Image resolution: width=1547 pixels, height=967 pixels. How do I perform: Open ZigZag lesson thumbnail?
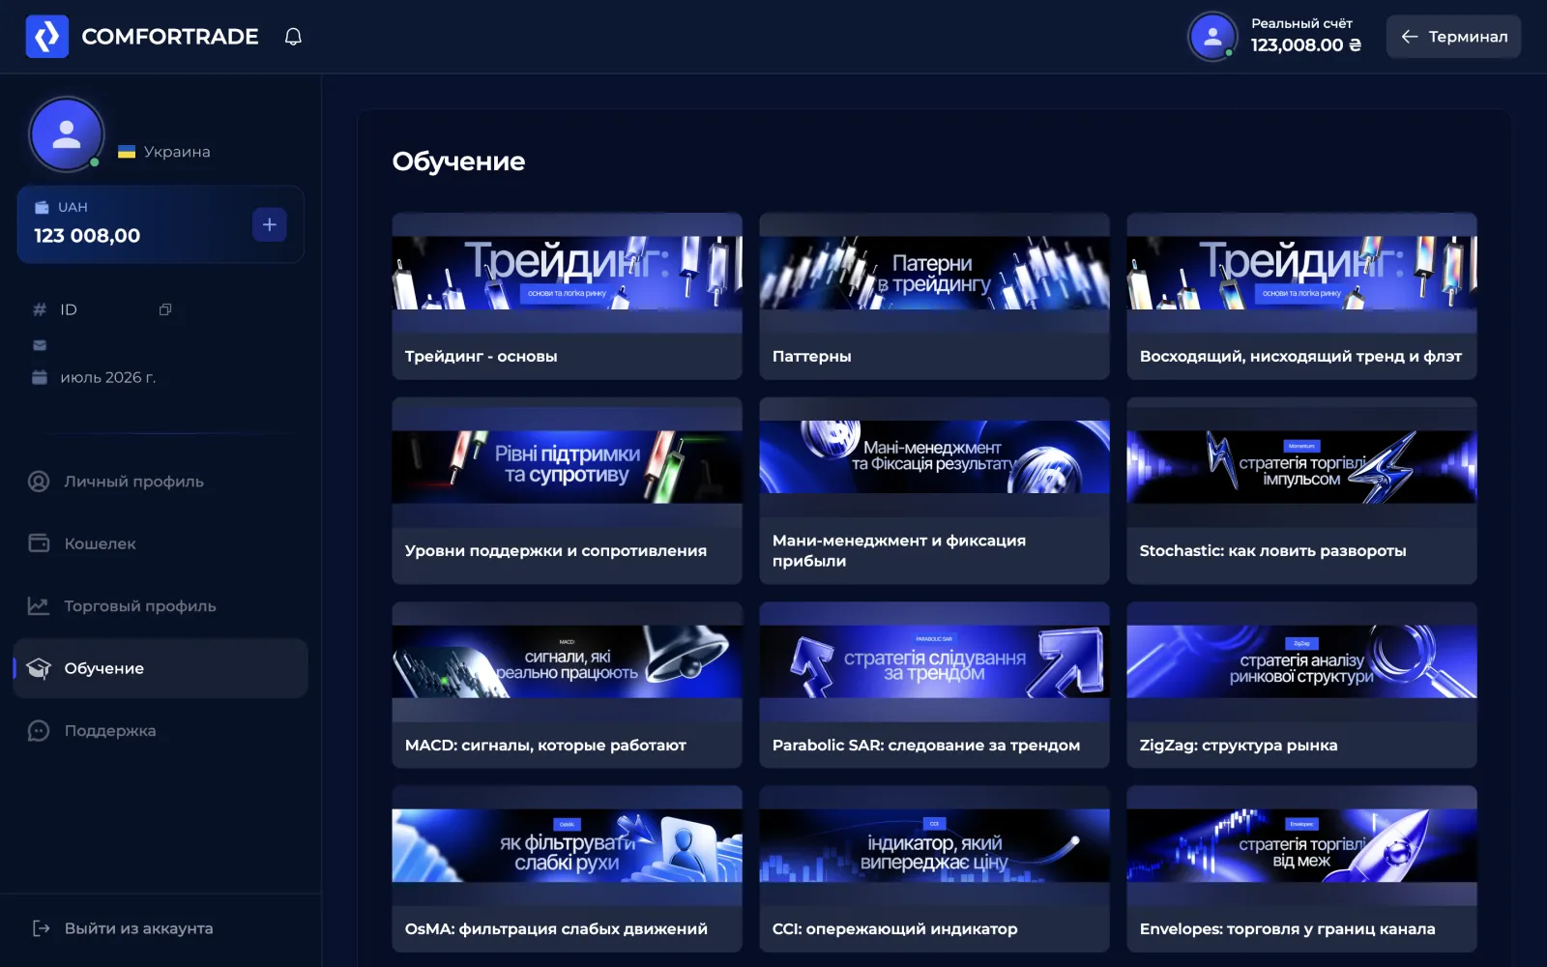[1301, 661]
